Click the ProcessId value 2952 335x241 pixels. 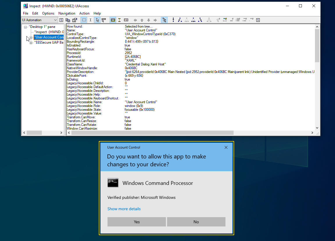click(128, 53)
